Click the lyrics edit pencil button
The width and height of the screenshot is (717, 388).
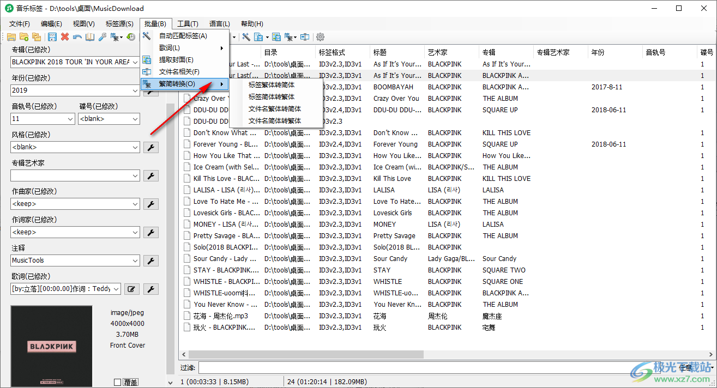point(131,289)
